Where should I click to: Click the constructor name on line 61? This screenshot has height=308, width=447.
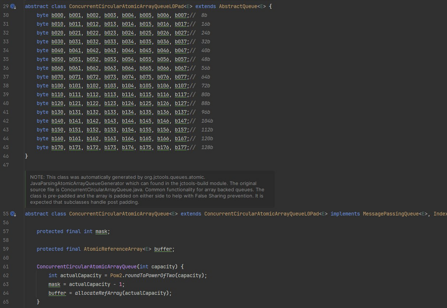point(87,266)
